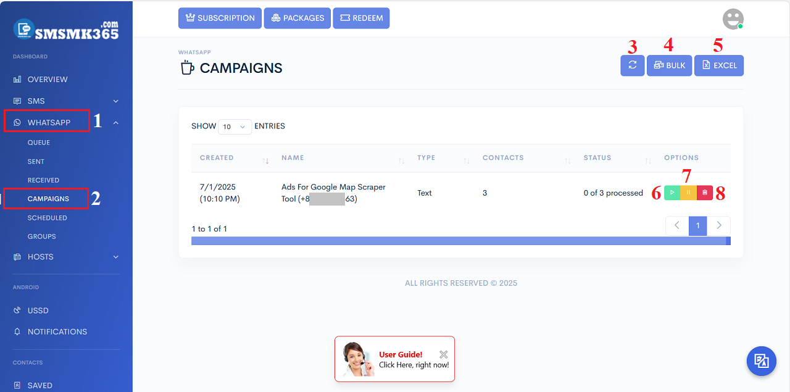Go to next page of campaigns

[719, 226]
